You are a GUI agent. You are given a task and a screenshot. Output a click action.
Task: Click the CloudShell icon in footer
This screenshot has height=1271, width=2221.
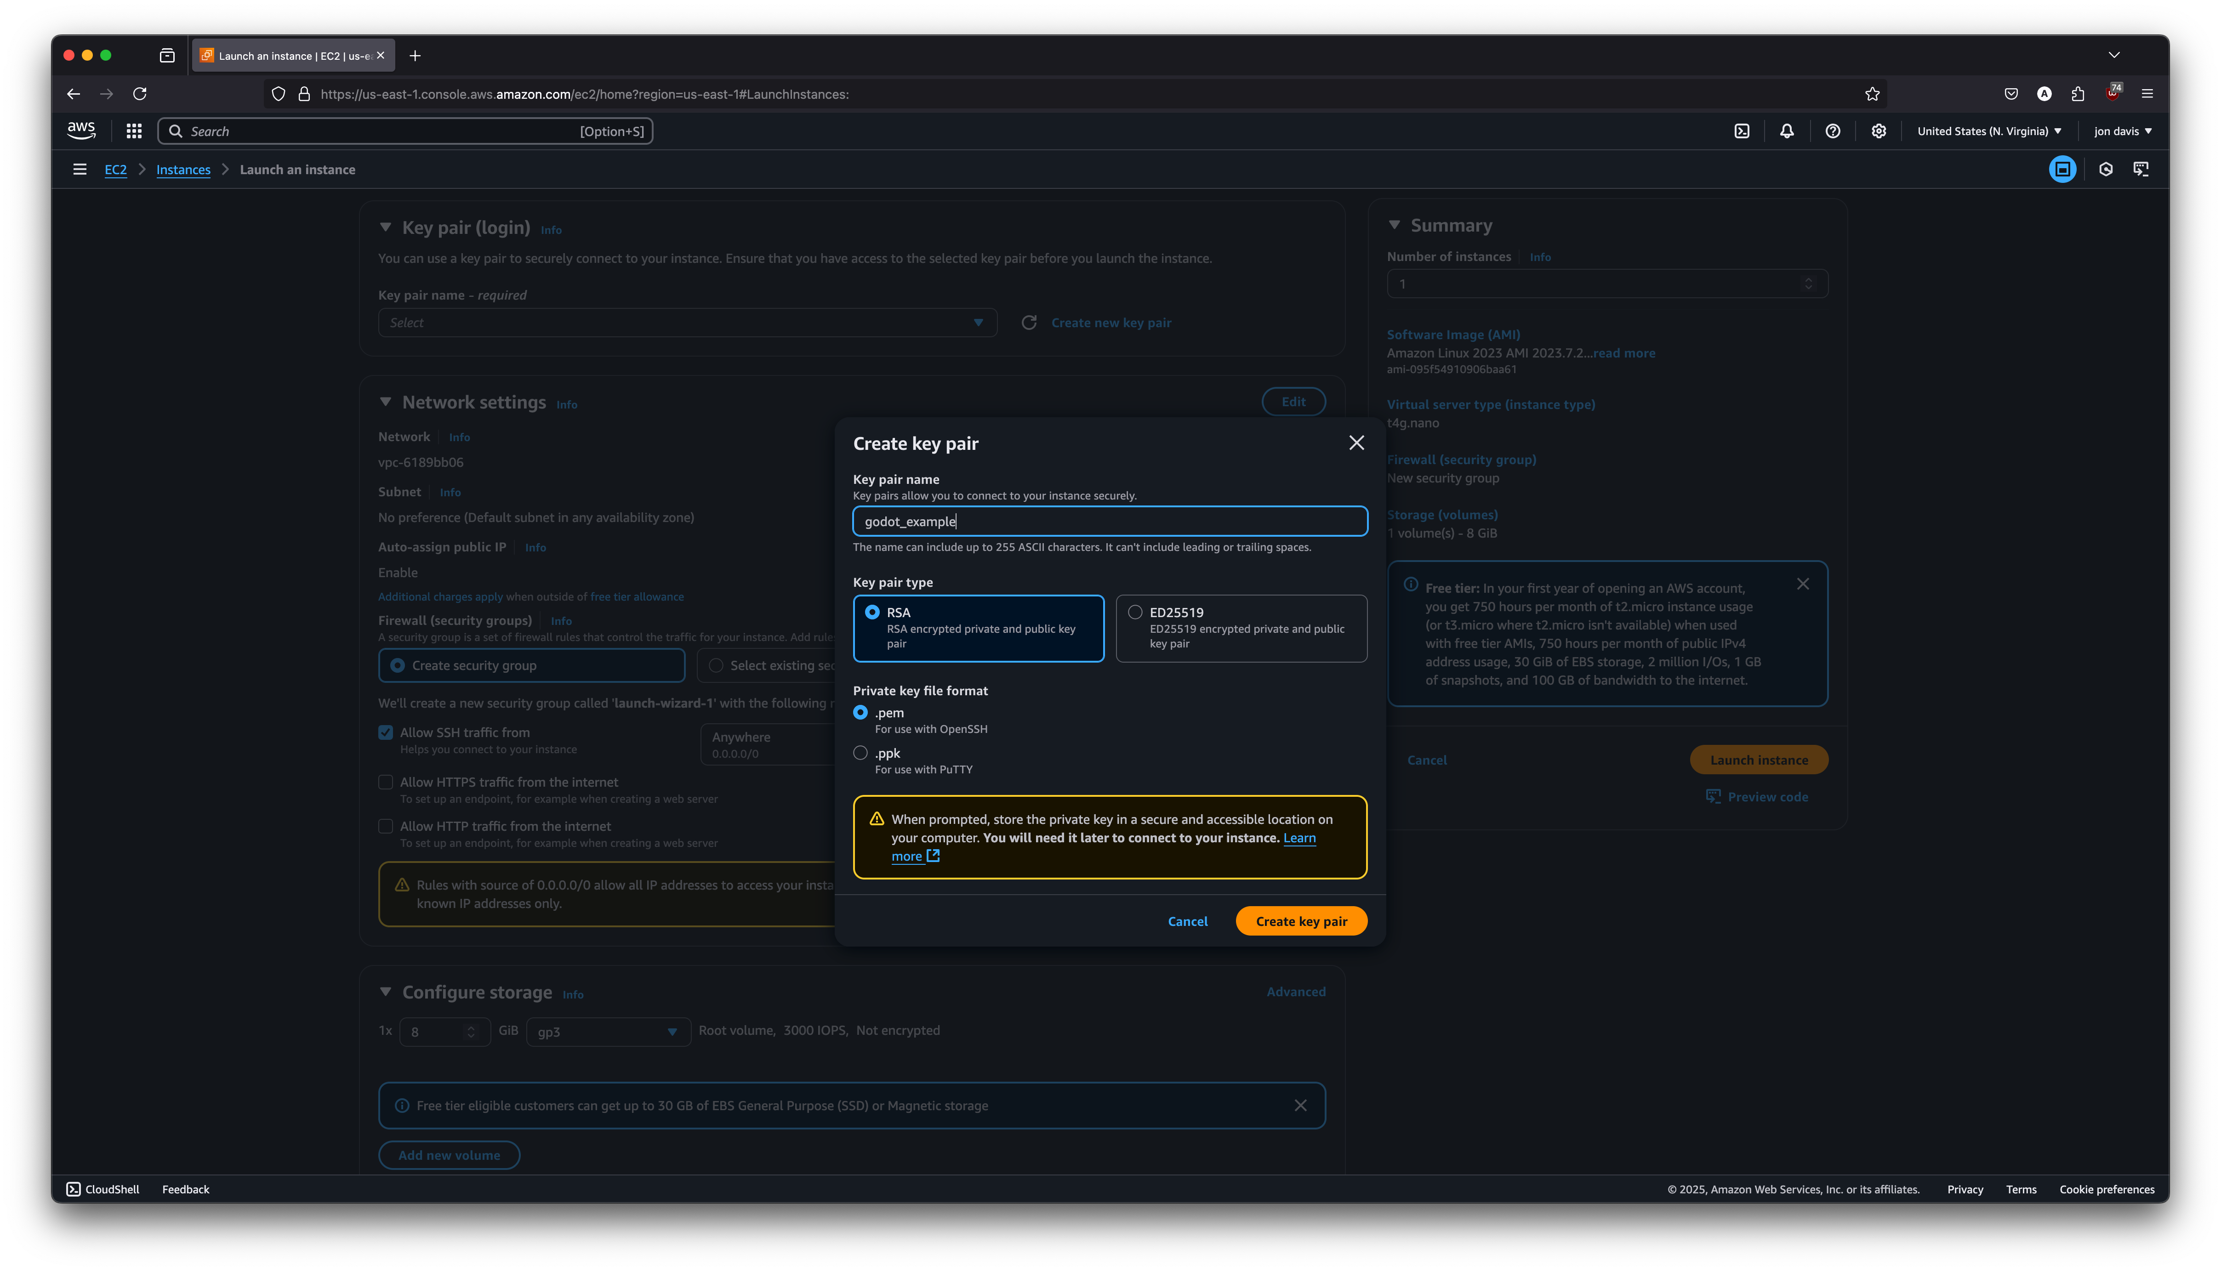tap(74, 1189)
